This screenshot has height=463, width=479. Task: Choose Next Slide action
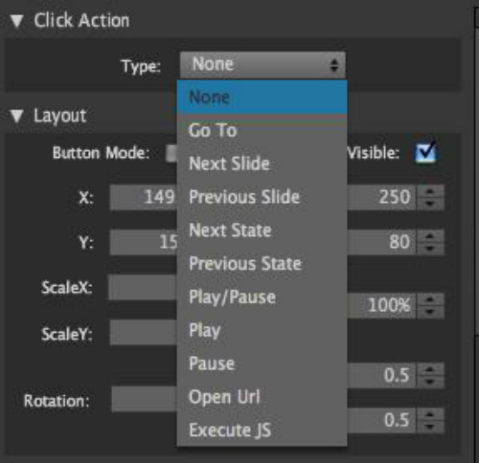point(262,164)
